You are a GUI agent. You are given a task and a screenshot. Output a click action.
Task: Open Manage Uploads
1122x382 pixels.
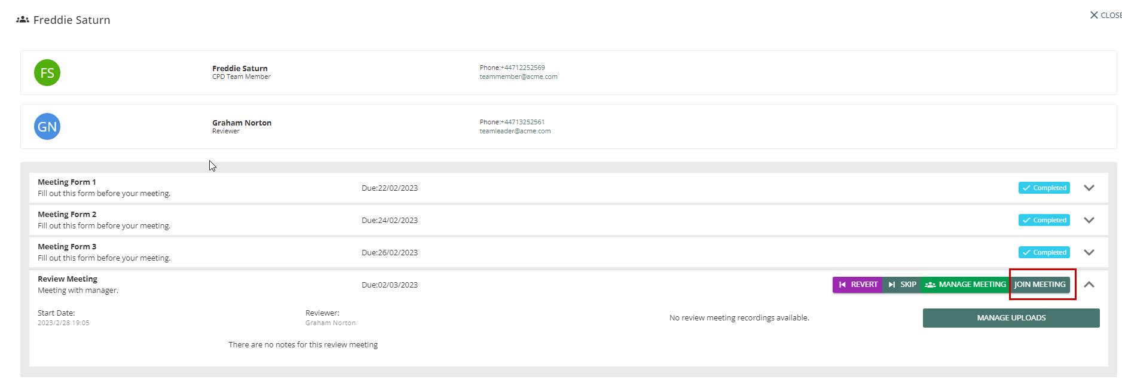coord(1011,318)
